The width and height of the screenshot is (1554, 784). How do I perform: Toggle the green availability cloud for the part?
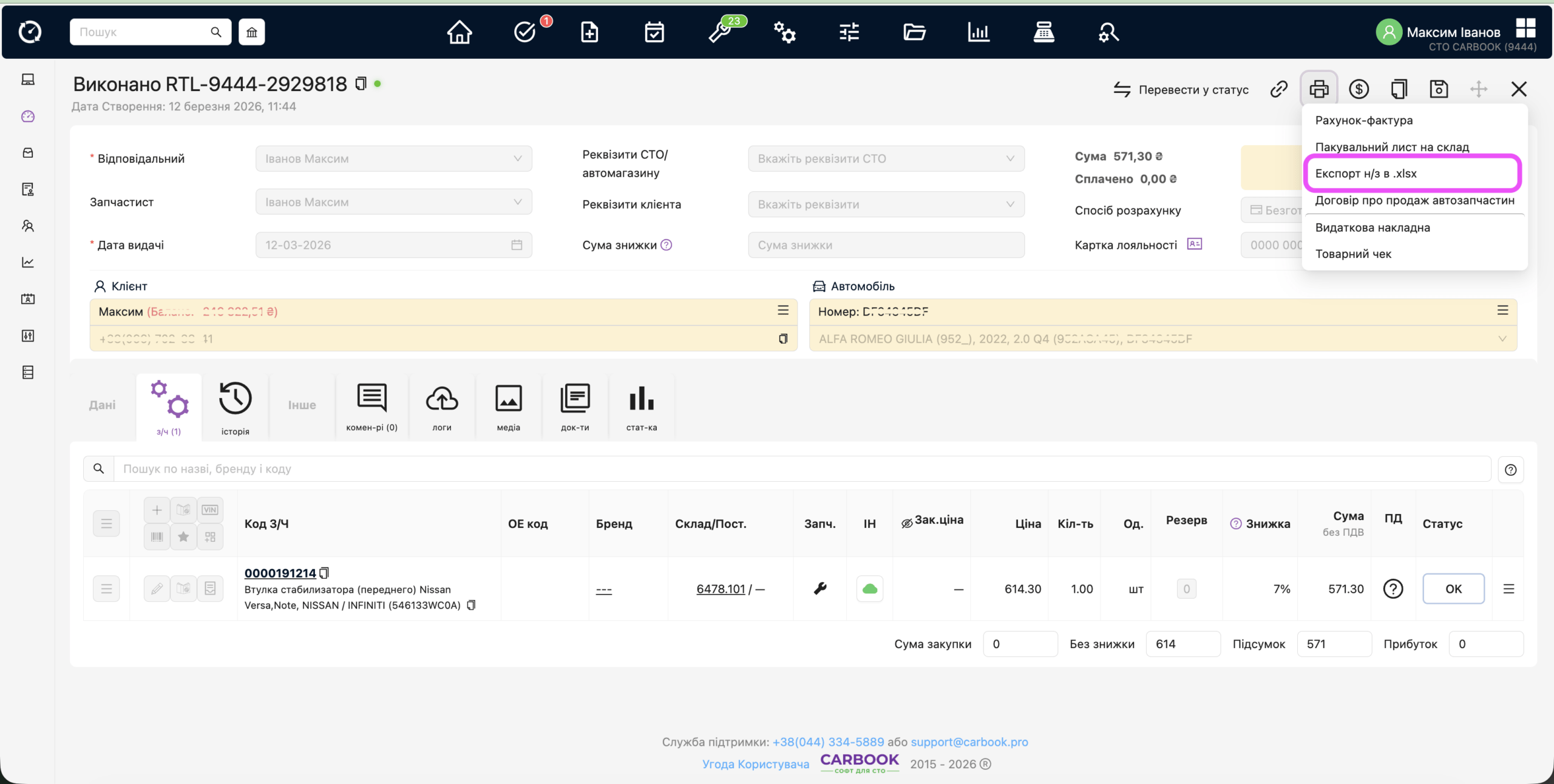pos(869,589)
